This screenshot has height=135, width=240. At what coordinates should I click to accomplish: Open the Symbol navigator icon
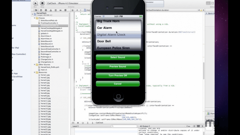(41, 10)
